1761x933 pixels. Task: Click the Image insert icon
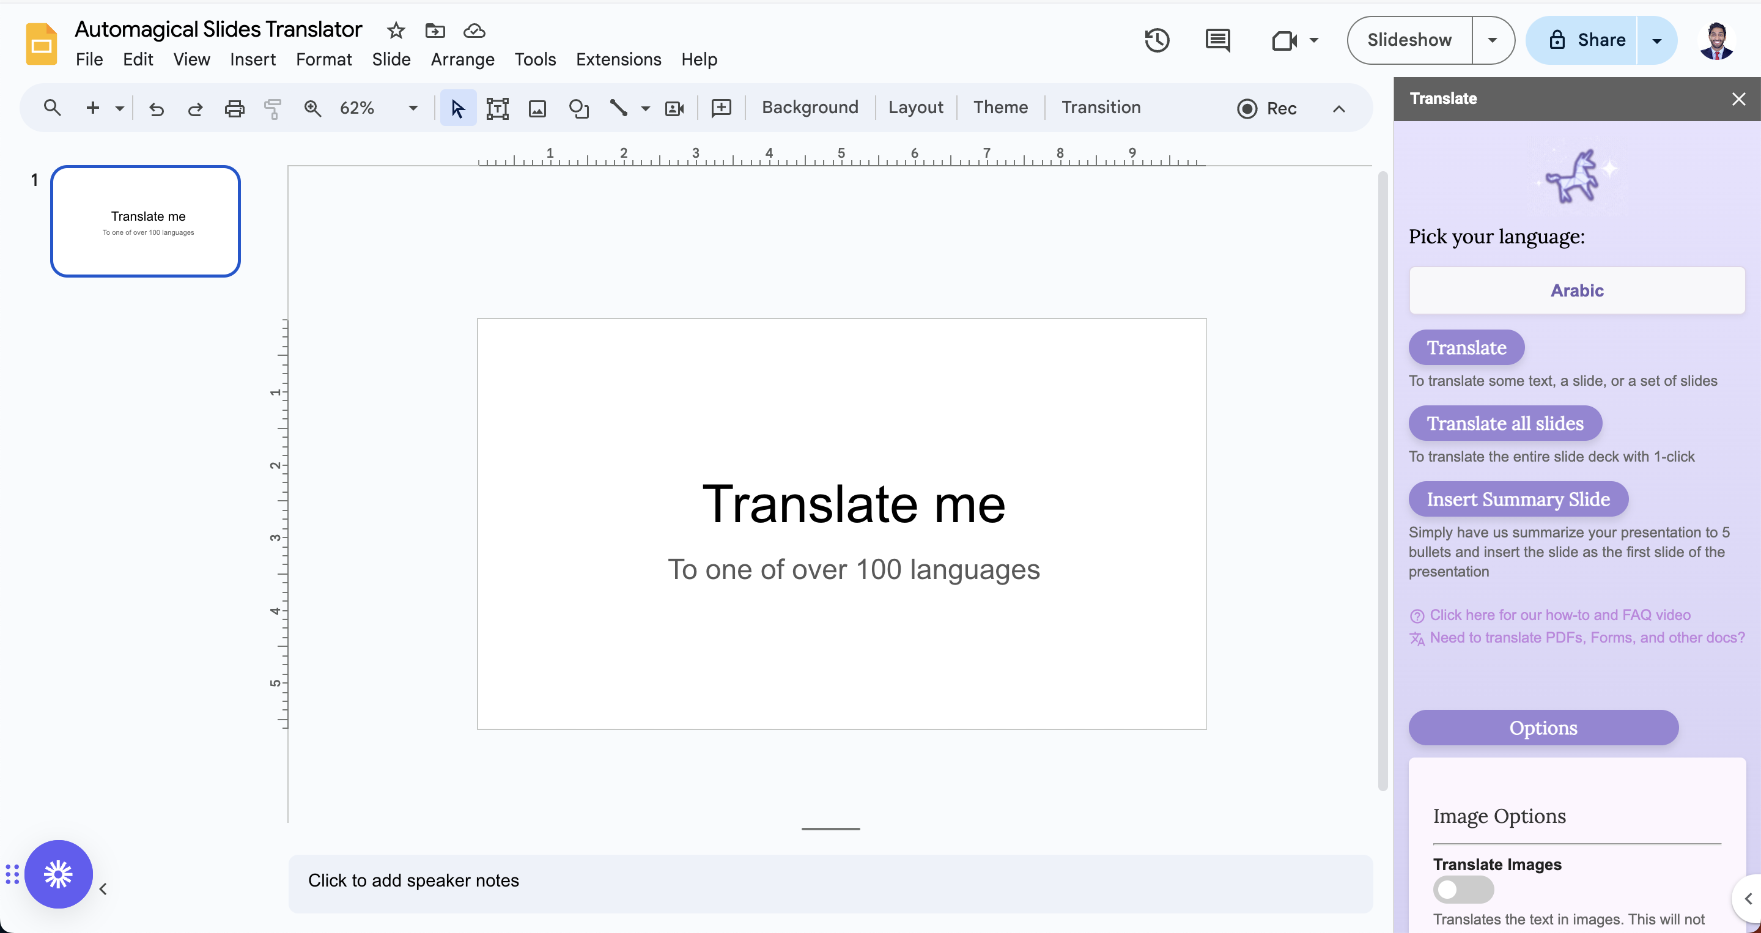(x=538, y=107)
